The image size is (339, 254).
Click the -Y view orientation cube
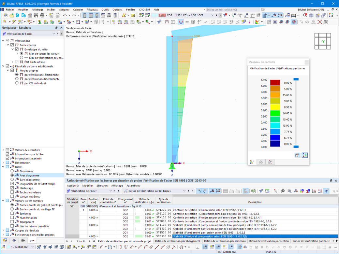click(x=323, y=41)
